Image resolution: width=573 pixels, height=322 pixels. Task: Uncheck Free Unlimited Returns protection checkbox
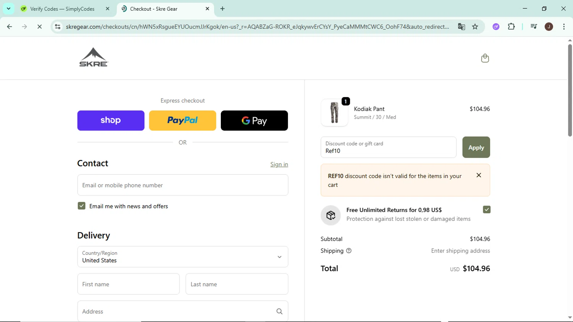pos(486,210)
